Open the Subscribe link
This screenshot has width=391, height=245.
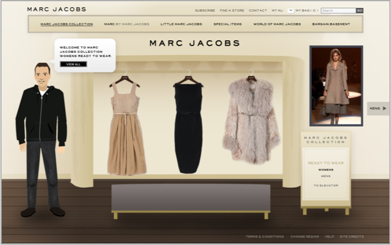point(205,10)
